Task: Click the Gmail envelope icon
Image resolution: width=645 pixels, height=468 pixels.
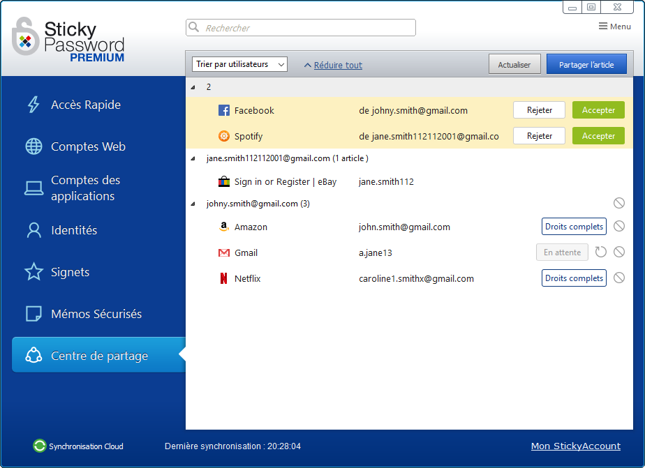Action: coord(224,252)
